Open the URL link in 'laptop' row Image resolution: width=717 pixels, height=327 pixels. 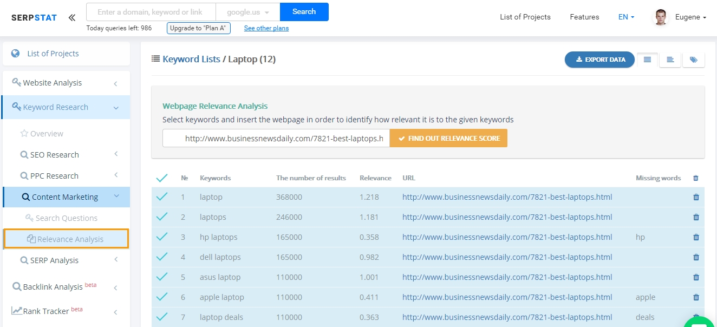(507, 197)
